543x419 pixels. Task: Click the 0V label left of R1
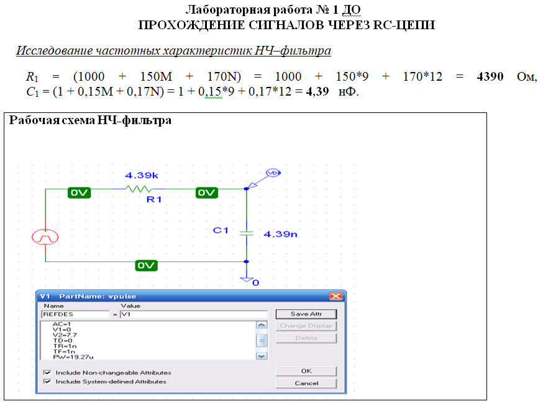(80, 192)
